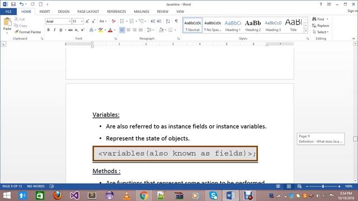This screenshot has width=358, height=201.
Task: Click the Multilevel List icon
Action: click(x=141, y=21)
